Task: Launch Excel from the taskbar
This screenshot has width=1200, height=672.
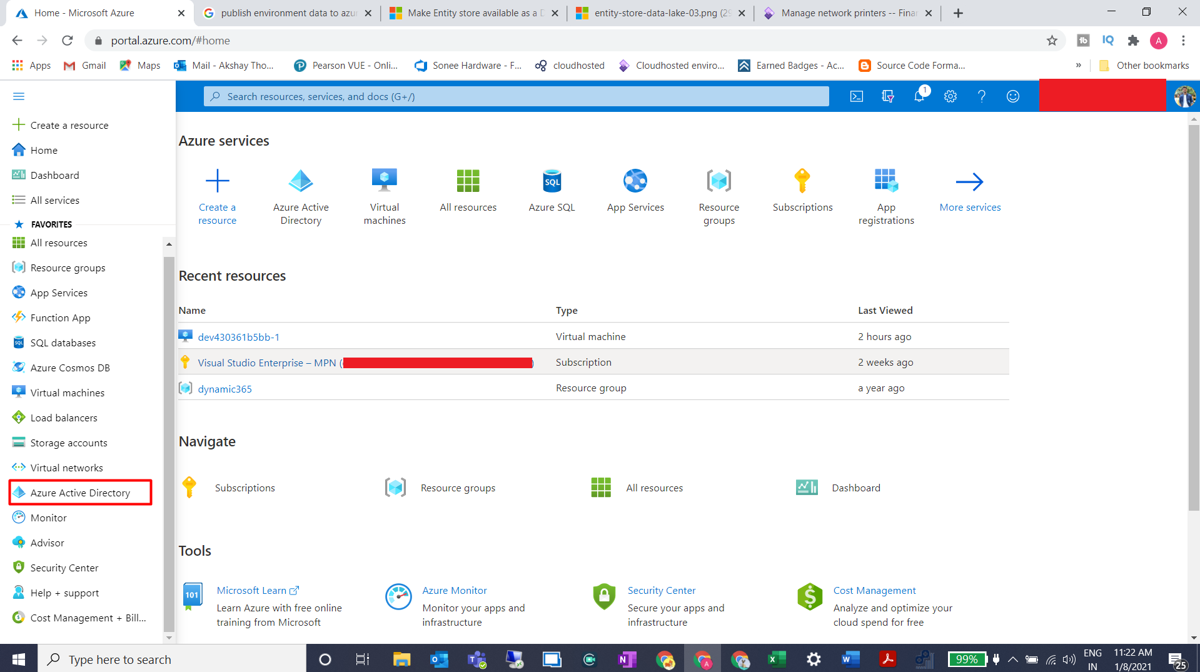Action: point(776,658)
